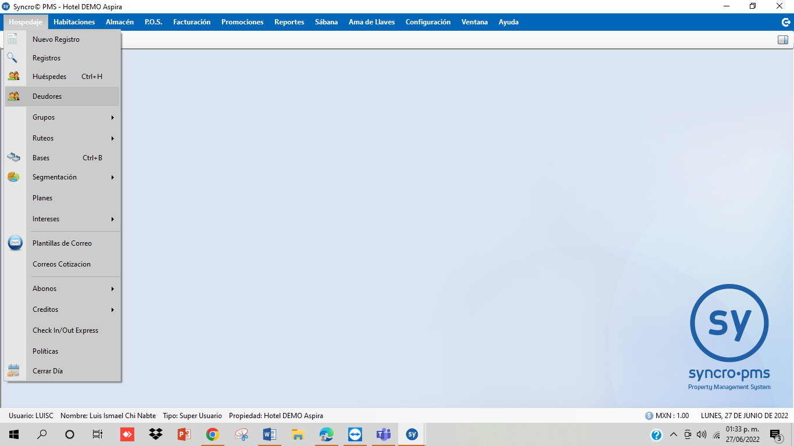794x446 pixels.
Task: Open AnyDesk red icon in taskbar
Action: tap(127, 434)
